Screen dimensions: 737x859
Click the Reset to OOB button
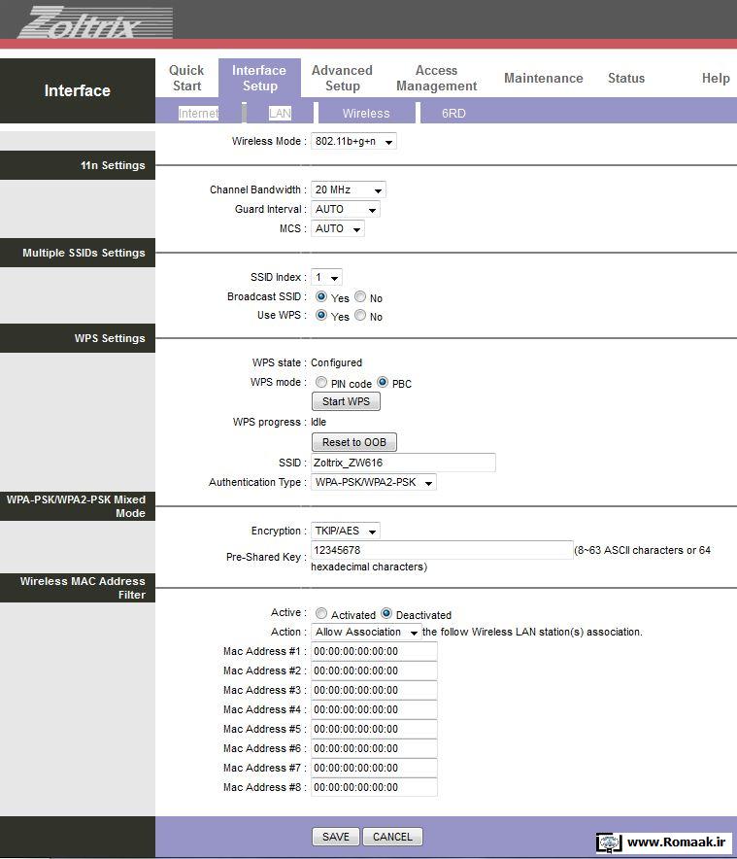coord(353,442)
